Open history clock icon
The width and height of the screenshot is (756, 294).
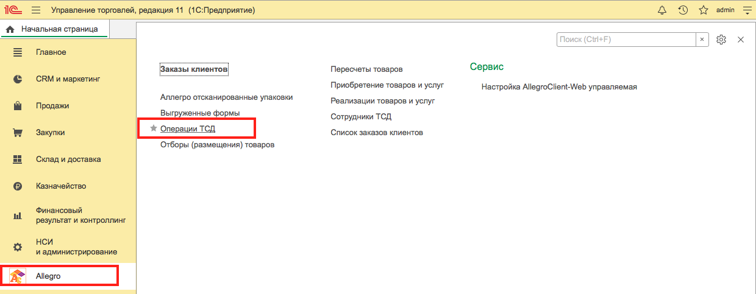click(683, 10)
